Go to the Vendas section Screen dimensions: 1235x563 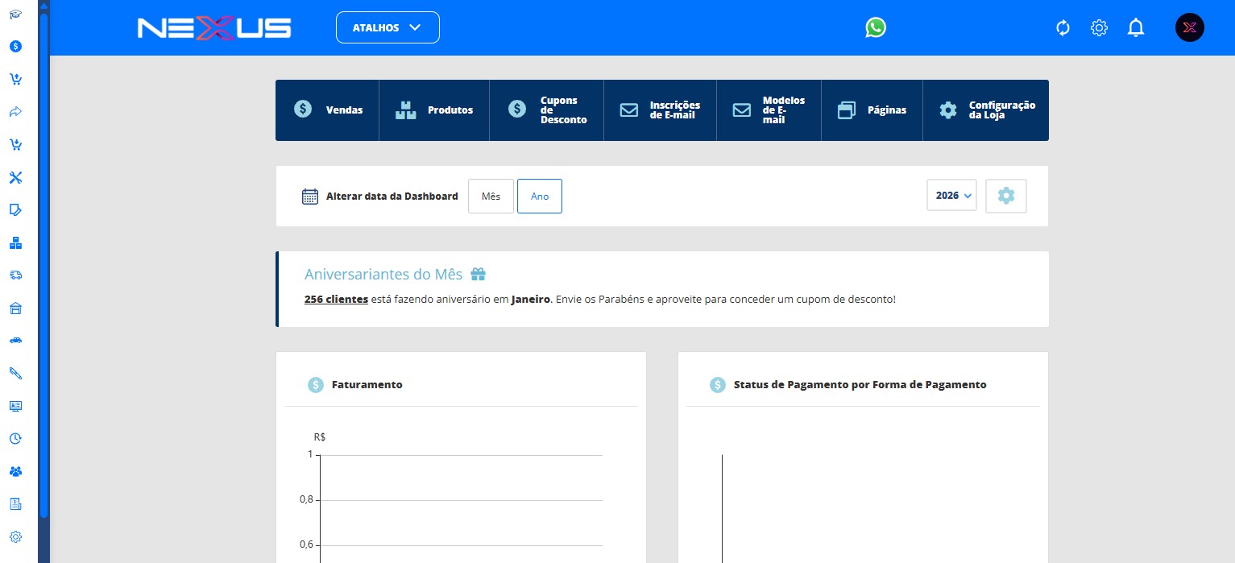[328, 110]
